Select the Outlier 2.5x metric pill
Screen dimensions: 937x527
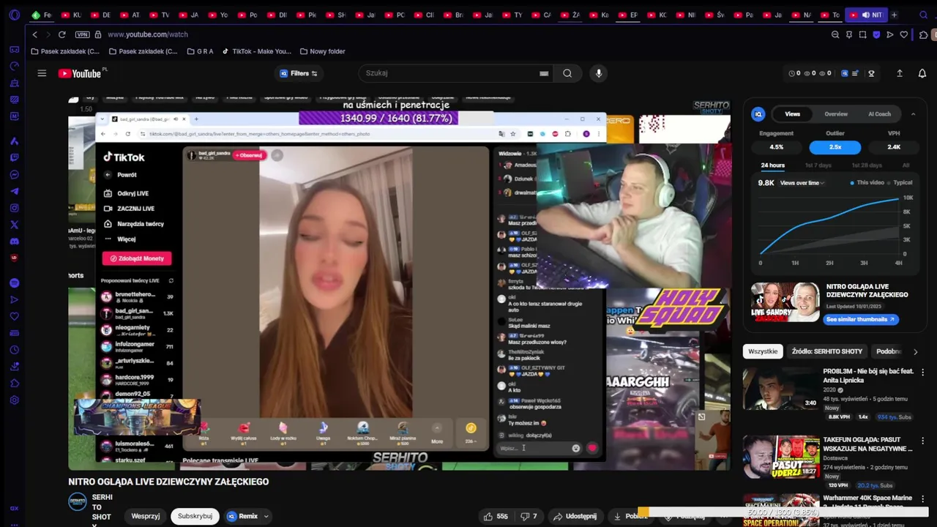click(835, 147)
